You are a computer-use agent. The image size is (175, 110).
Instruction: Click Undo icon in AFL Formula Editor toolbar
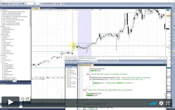(x=77, y=61)
